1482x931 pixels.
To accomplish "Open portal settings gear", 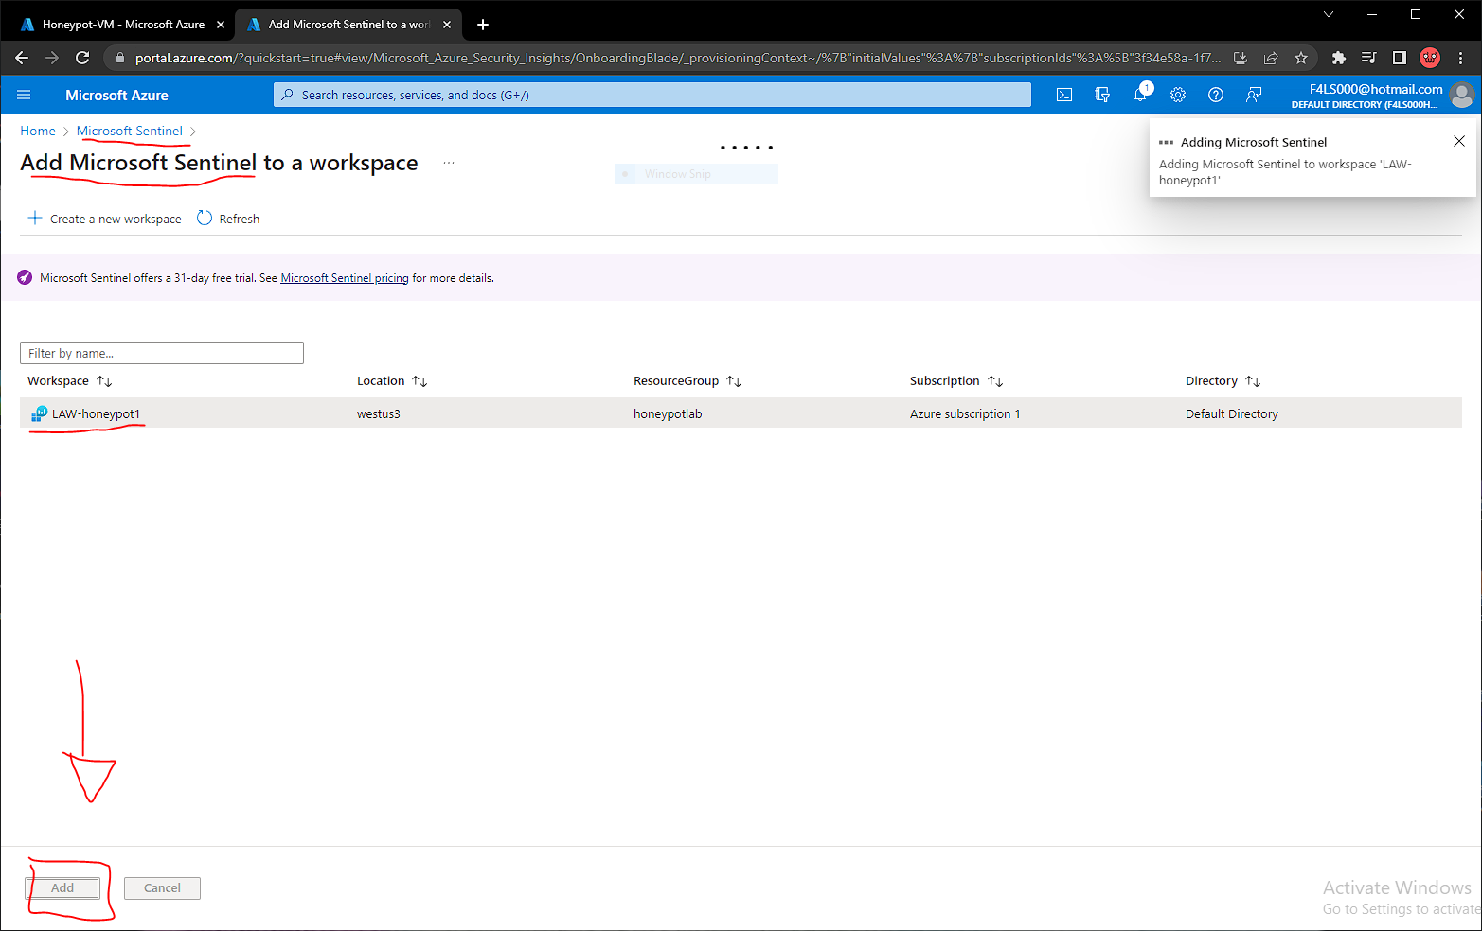I will pyautogui.click(x=1178, y=95).
